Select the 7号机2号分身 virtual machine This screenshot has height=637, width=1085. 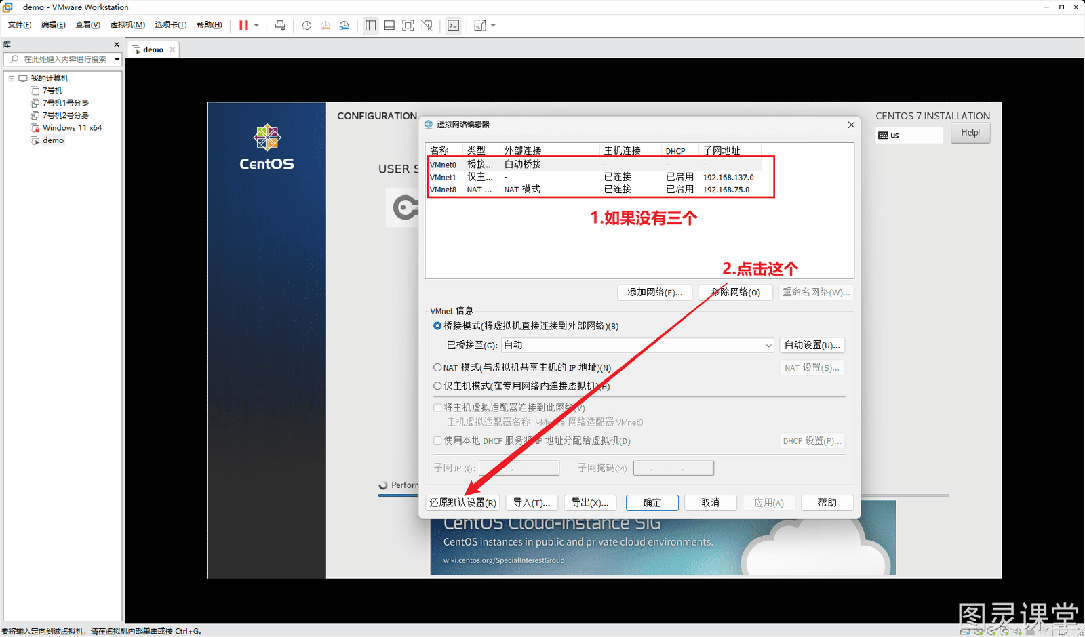[x=65, y=115]
